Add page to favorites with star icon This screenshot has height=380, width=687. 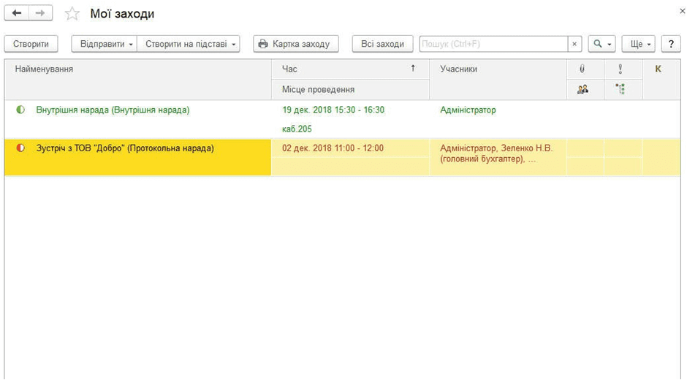72,14
